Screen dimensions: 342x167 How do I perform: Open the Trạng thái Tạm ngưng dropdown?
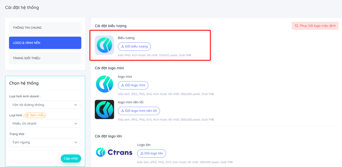point(45,142)
